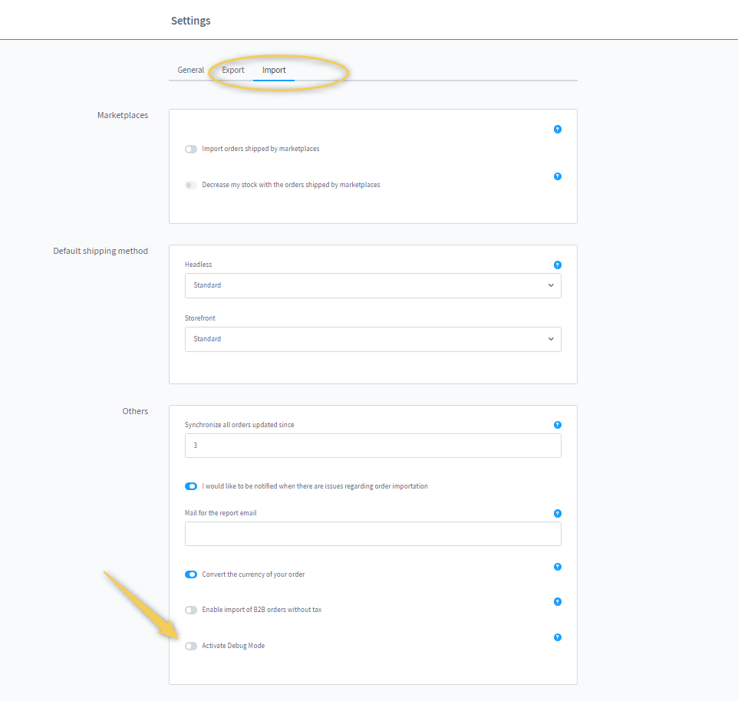
Task: Click help icon beside Decrease my stock option
Action: [558, 176]
